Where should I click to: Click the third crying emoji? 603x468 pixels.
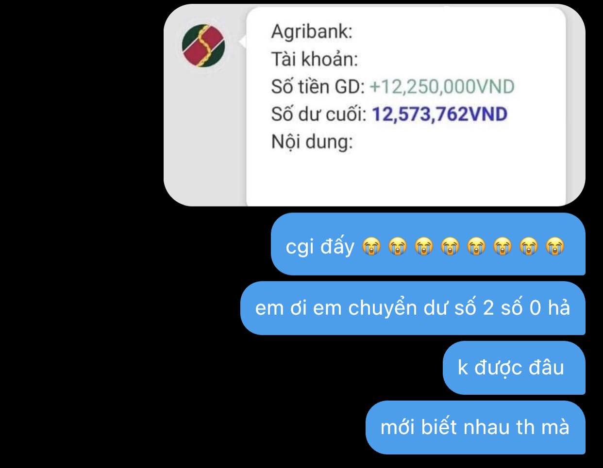[x=424, y=247]
